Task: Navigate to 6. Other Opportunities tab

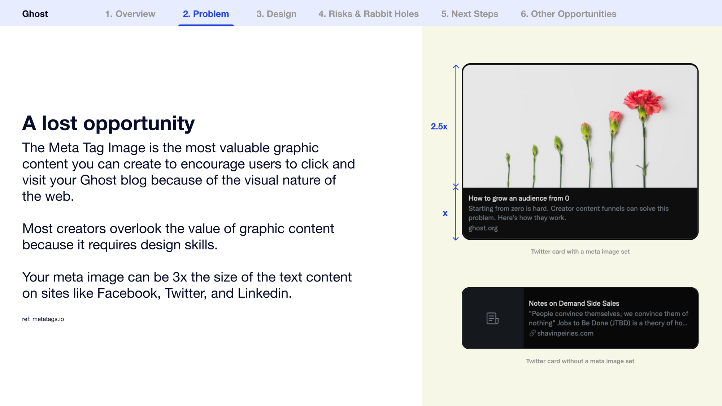Action: click(x=569, y=14)
